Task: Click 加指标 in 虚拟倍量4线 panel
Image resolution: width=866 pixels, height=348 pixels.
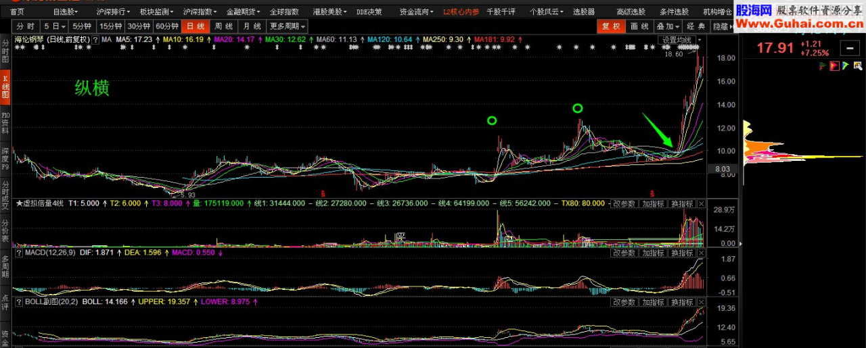Action: 653,204
